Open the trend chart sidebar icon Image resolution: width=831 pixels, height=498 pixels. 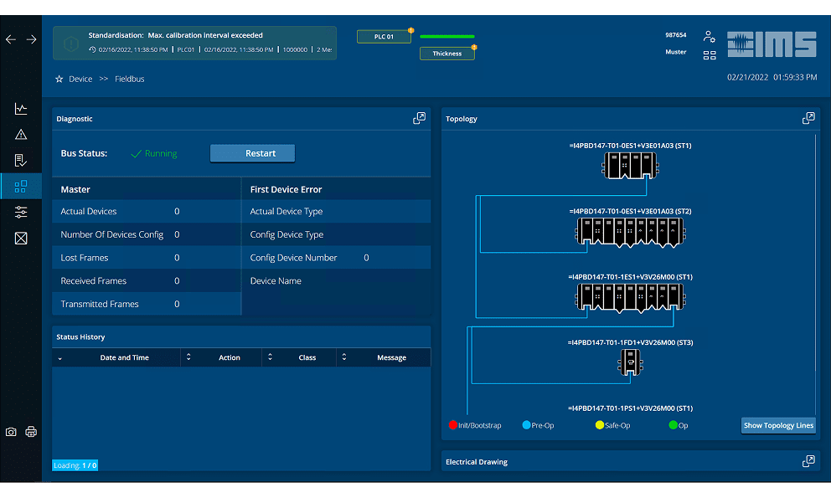[x=21, y=109]
